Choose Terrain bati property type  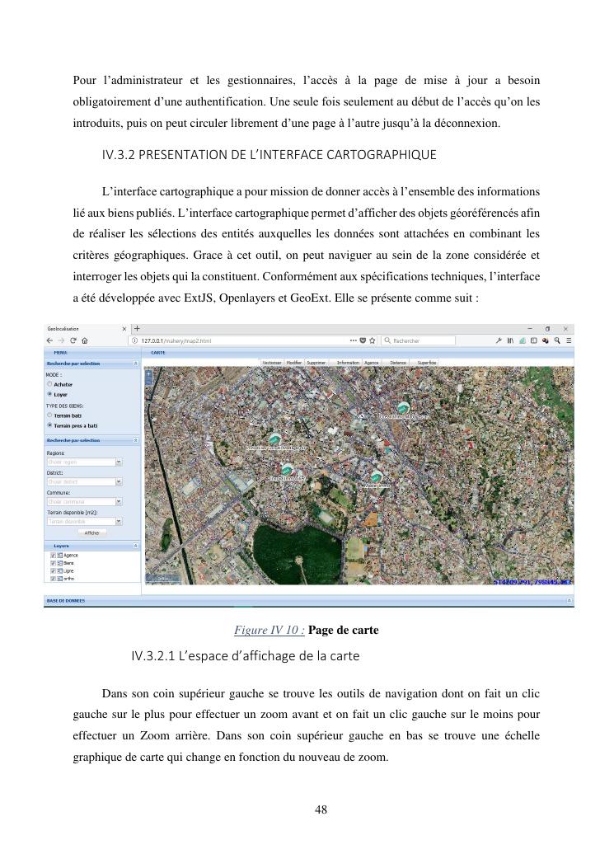pos(49,415)
